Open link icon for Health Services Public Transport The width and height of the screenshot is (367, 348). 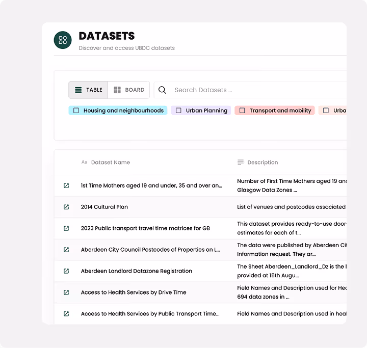tap(66, 313)
